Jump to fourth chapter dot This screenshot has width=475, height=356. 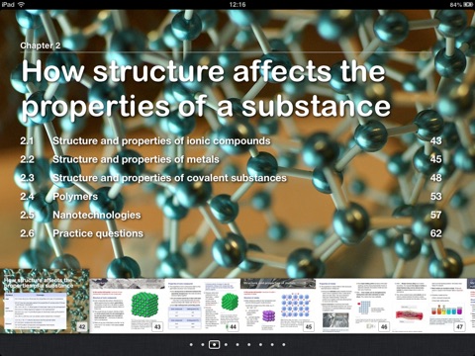(x=226, y=345)
